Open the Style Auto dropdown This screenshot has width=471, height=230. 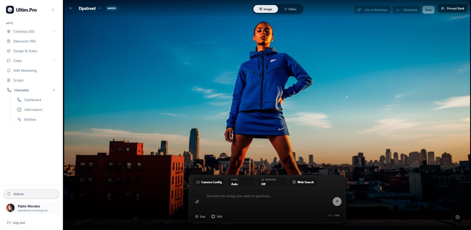[241, 182]
